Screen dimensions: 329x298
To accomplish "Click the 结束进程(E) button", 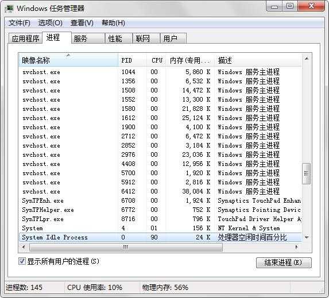I will [x=284, y=262].
